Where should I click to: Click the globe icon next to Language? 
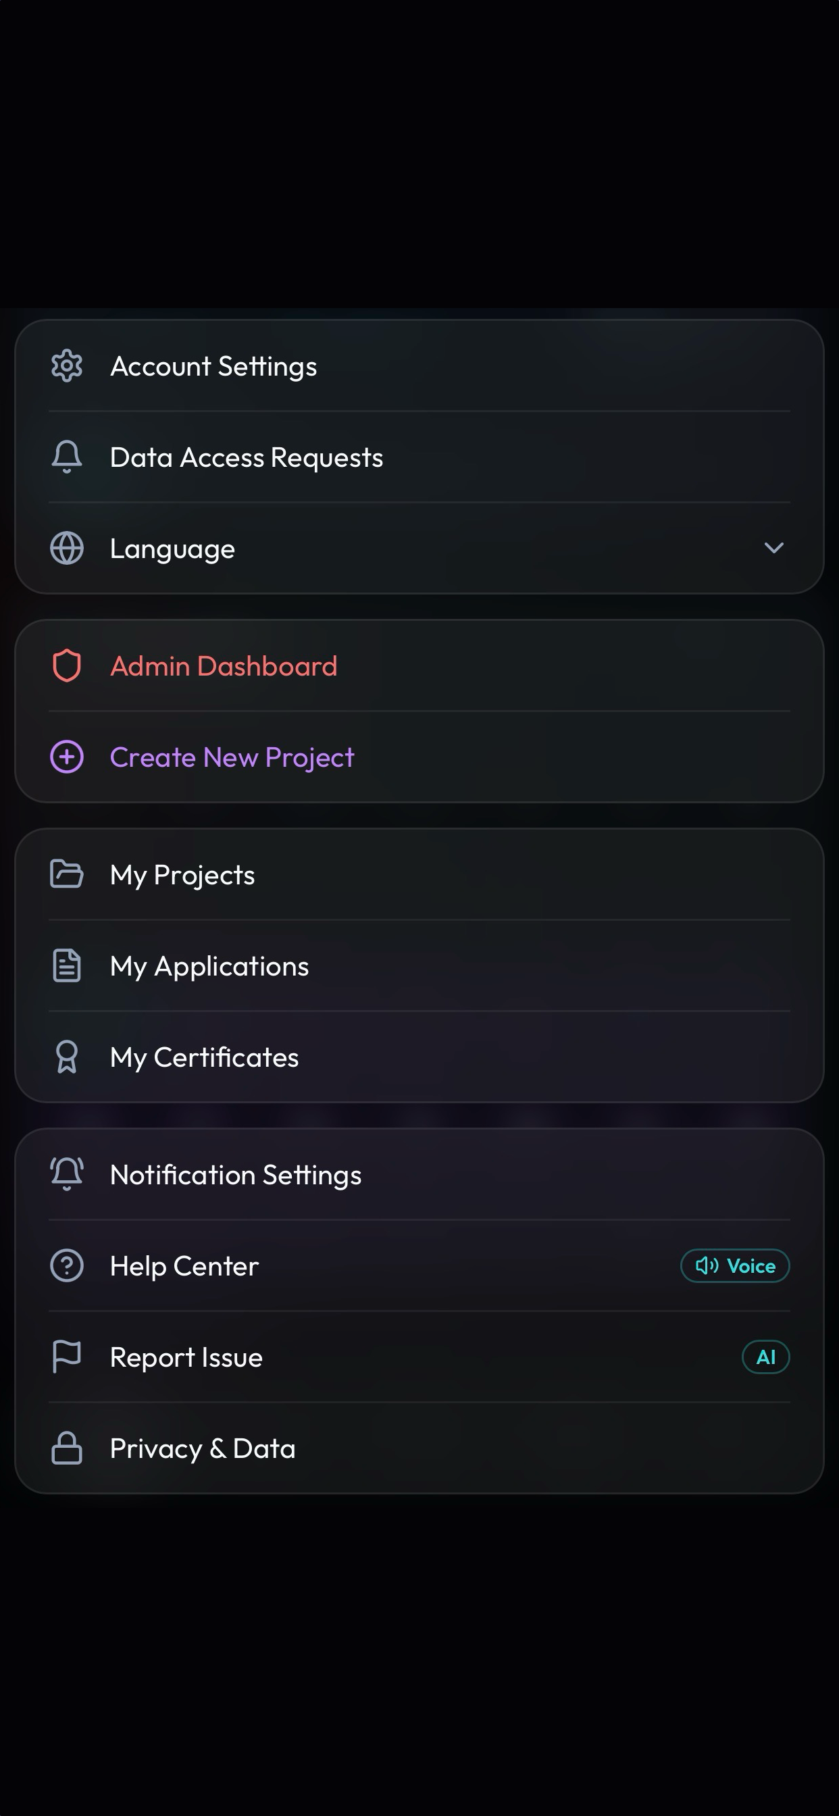(x=67, y=548)
